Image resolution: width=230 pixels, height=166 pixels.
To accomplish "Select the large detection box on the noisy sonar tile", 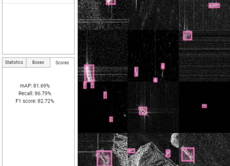I will [x=89, y=73].
